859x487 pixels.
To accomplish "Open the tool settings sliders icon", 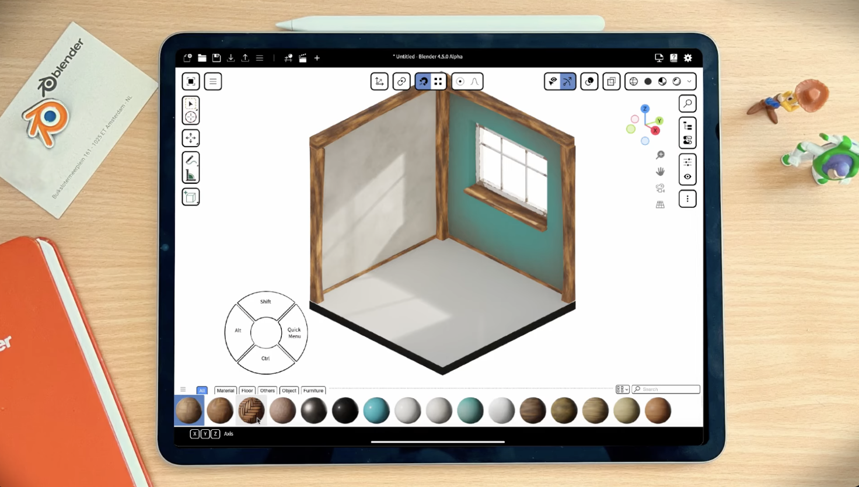I will [687, 162].
